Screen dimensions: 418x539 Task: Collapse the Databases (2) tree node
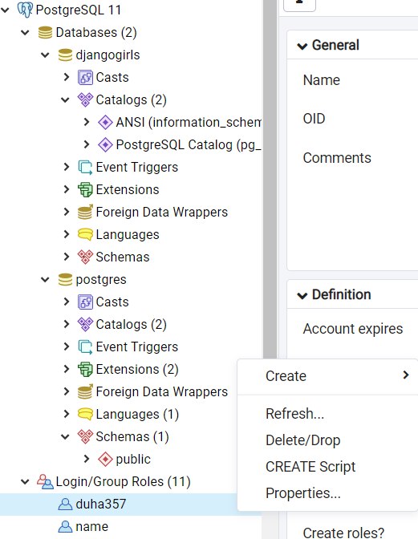click(25, 33)
